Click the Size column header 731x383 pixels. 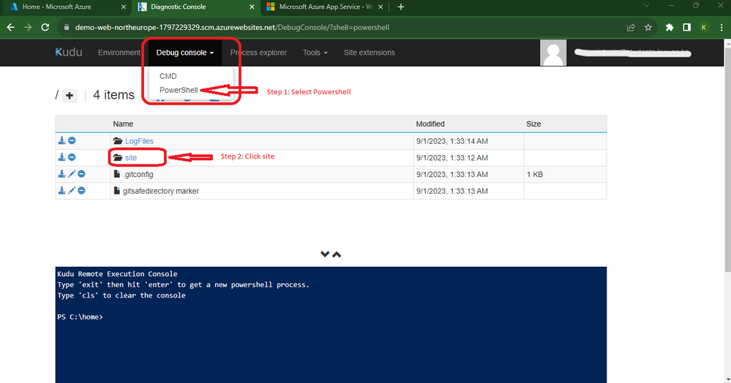click(533, 124)
